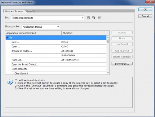Collapse the File group triangle

coord(7,38)
